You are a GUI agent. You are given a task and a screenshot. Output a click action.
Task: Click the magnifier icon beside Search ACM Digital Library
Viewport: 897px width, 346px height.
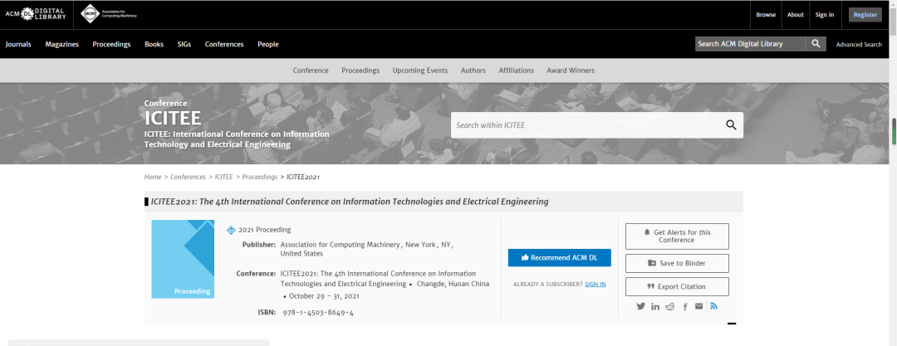click(816, 44)
